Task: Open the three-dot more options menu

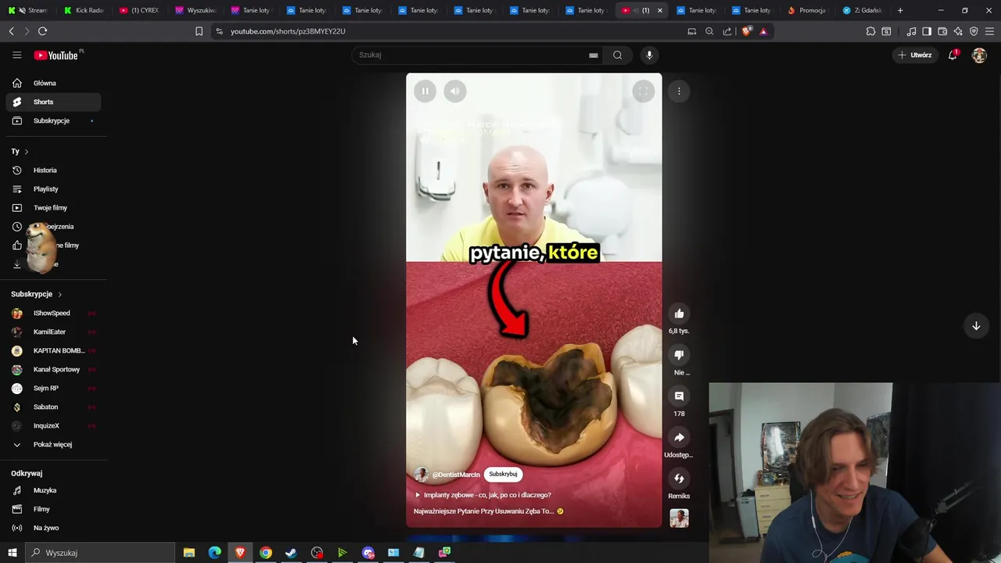Action: pos(679,91)
